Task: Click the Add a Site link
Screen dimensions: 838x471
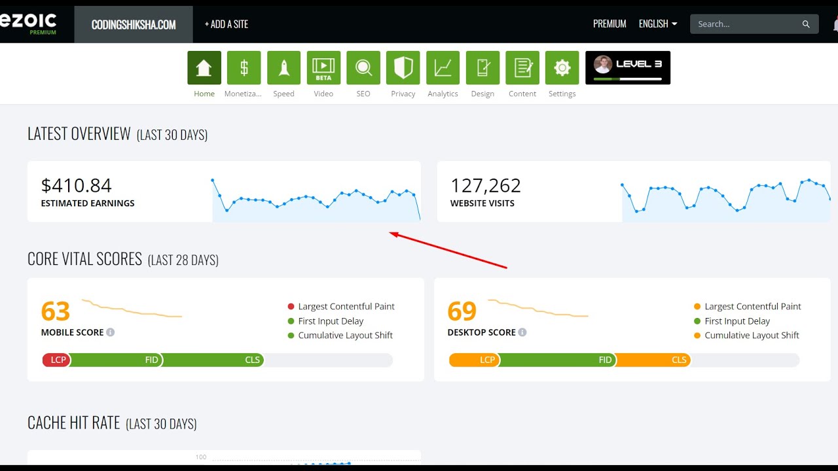Action: tap(227, 24)
